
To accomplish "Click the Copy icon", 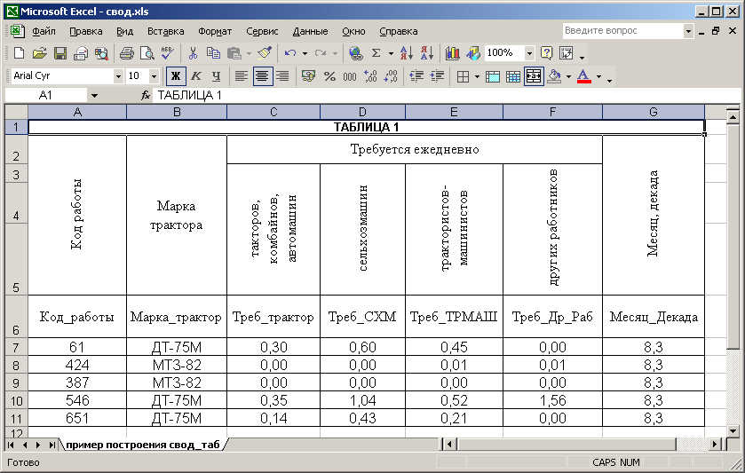I will coord(213,53).
